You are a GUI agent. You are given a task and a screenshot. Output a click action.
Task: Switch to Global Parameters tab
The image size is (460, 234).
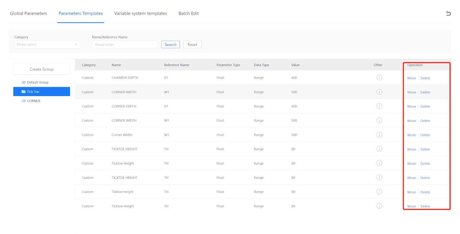tap(28, 14)
